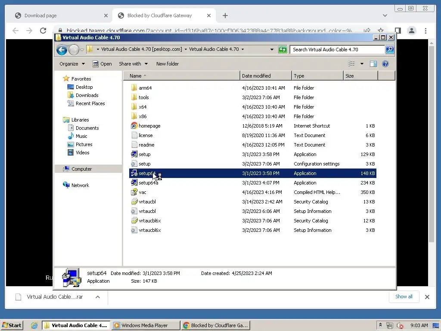Image resolution: width=441 pixels, height=331 pixels.
Task: Show hidden system tray icons arrow
Action: tap(380, 325)
